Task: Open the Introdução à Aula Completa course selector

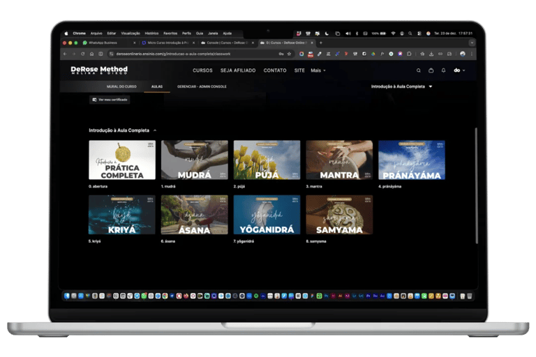Action: [x=402, y=86]
